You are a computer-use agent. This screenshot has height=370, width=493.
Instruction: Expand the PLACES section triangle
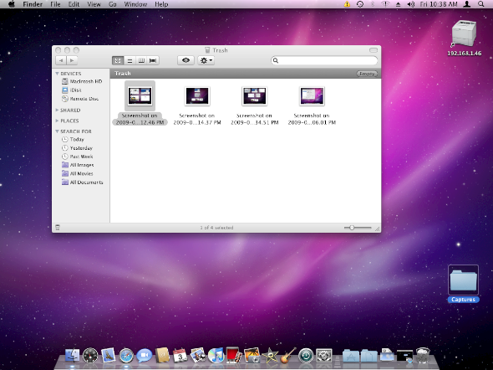[x=57, y=121]
